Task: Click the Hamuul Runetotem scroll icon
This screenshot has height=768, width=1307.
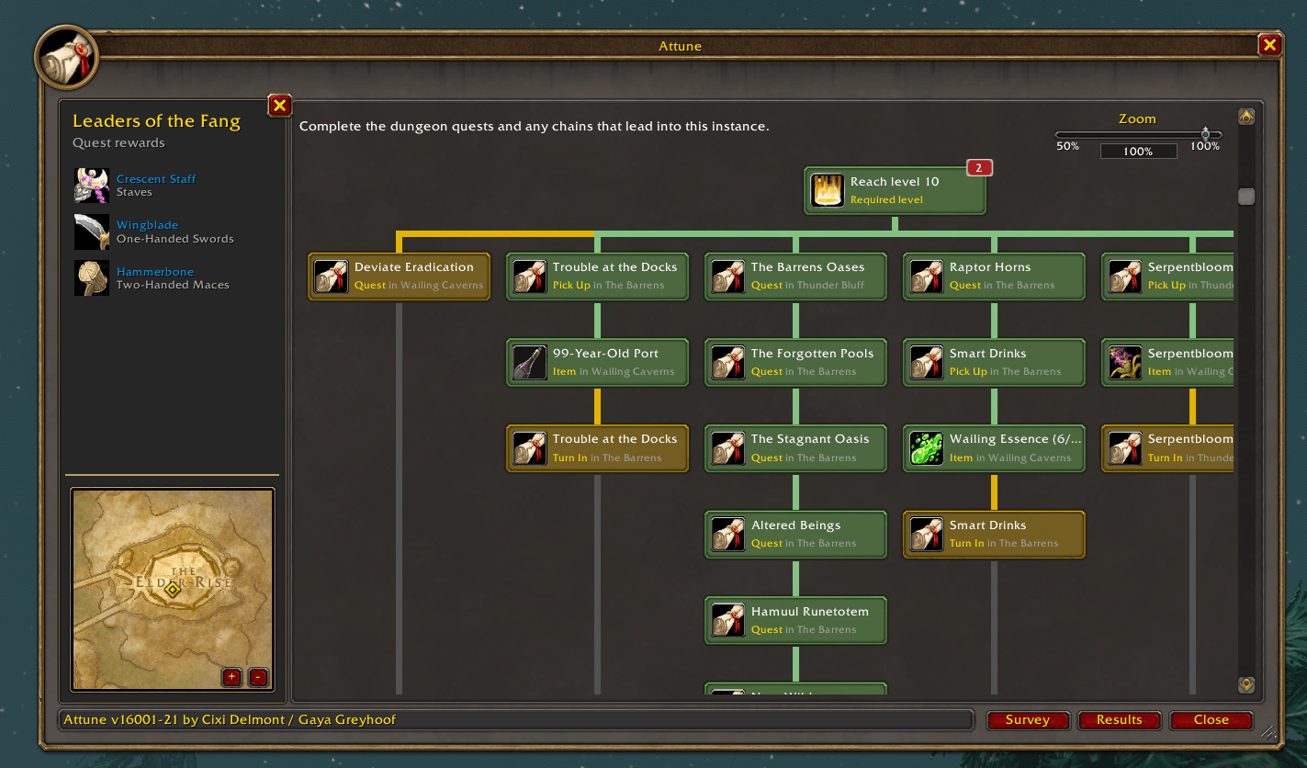Action: click(x=728, y=621)
